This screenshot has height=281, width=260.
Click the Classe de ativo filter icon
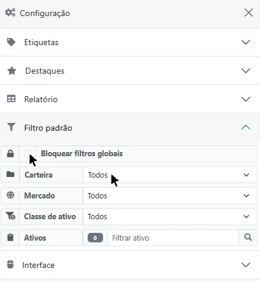tap(11, 216)
